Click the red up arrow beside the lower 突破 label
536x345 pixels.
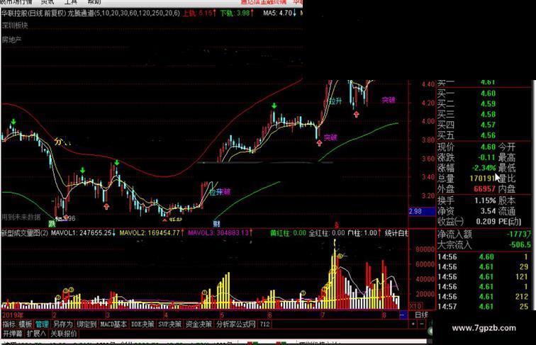[319, 143]
